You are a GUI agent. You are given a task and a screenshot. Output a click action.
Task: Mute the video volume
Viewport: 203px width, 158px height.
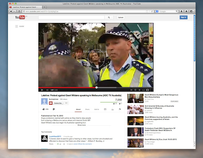coord(48,90)
